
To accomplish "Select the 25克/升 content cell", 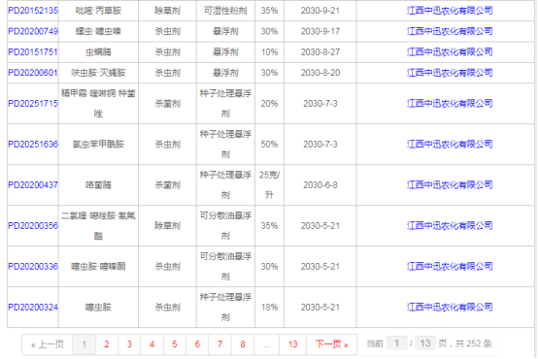I will point(269,184).
